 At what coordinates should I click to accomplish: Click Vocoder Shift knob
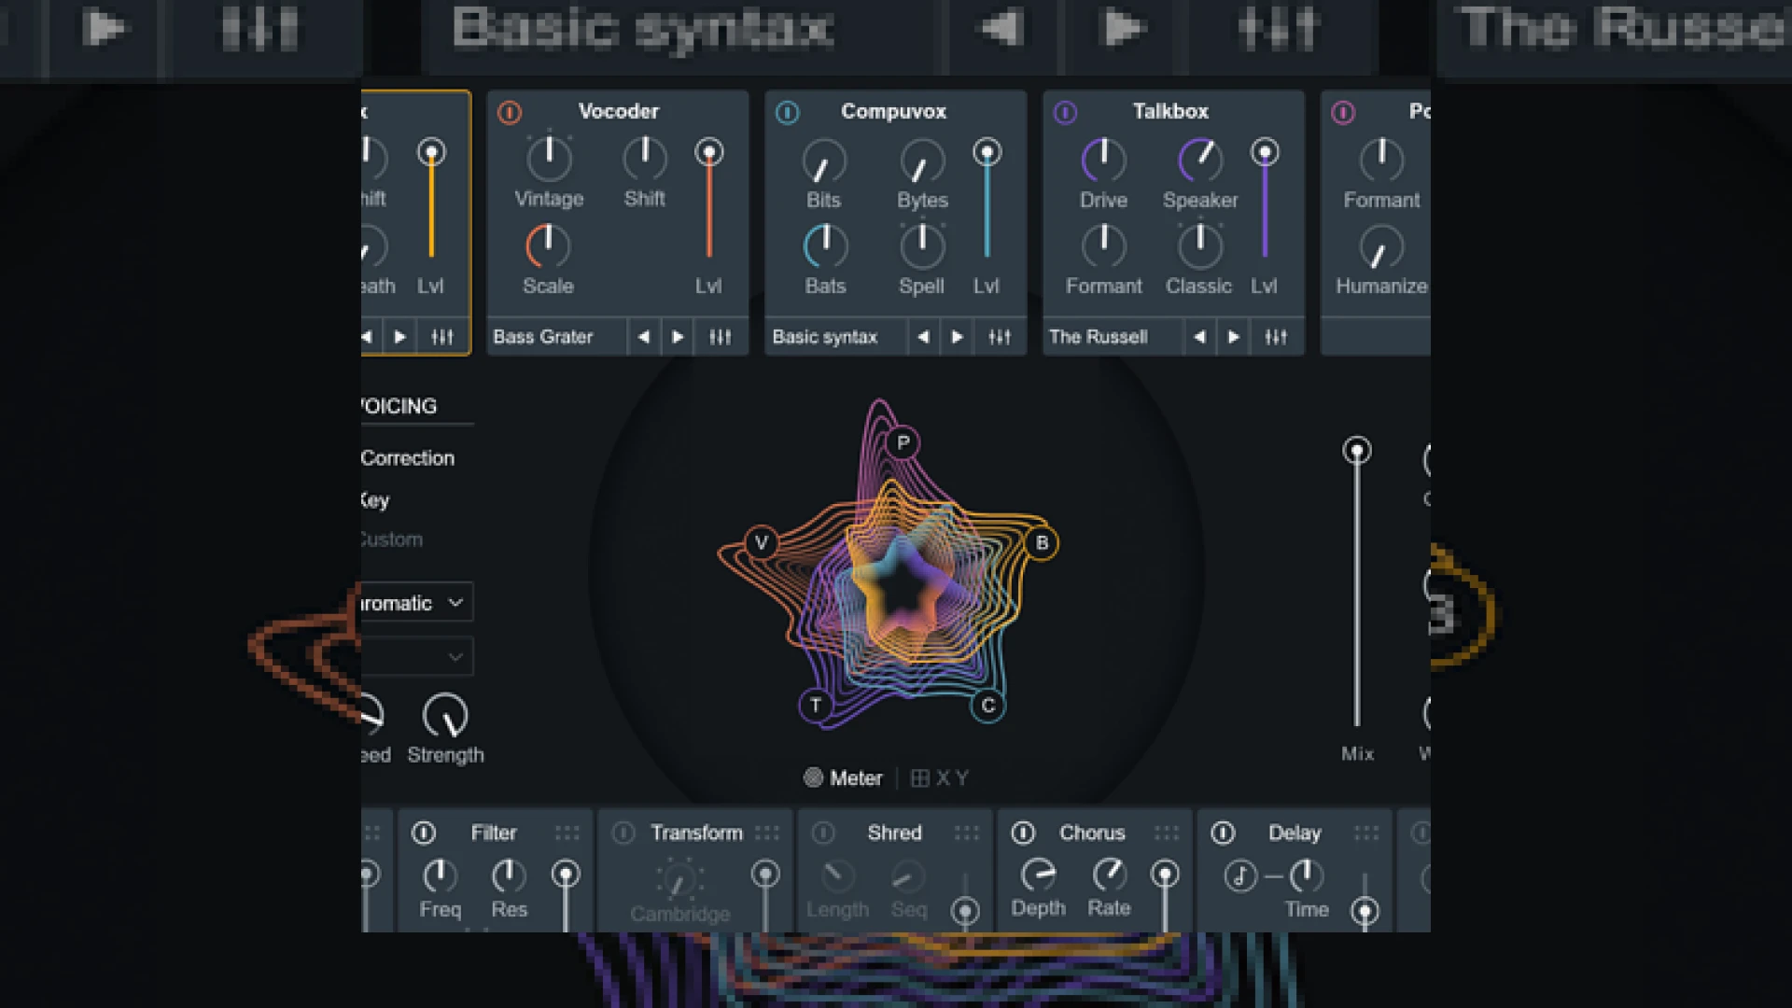tap(645, 158)
